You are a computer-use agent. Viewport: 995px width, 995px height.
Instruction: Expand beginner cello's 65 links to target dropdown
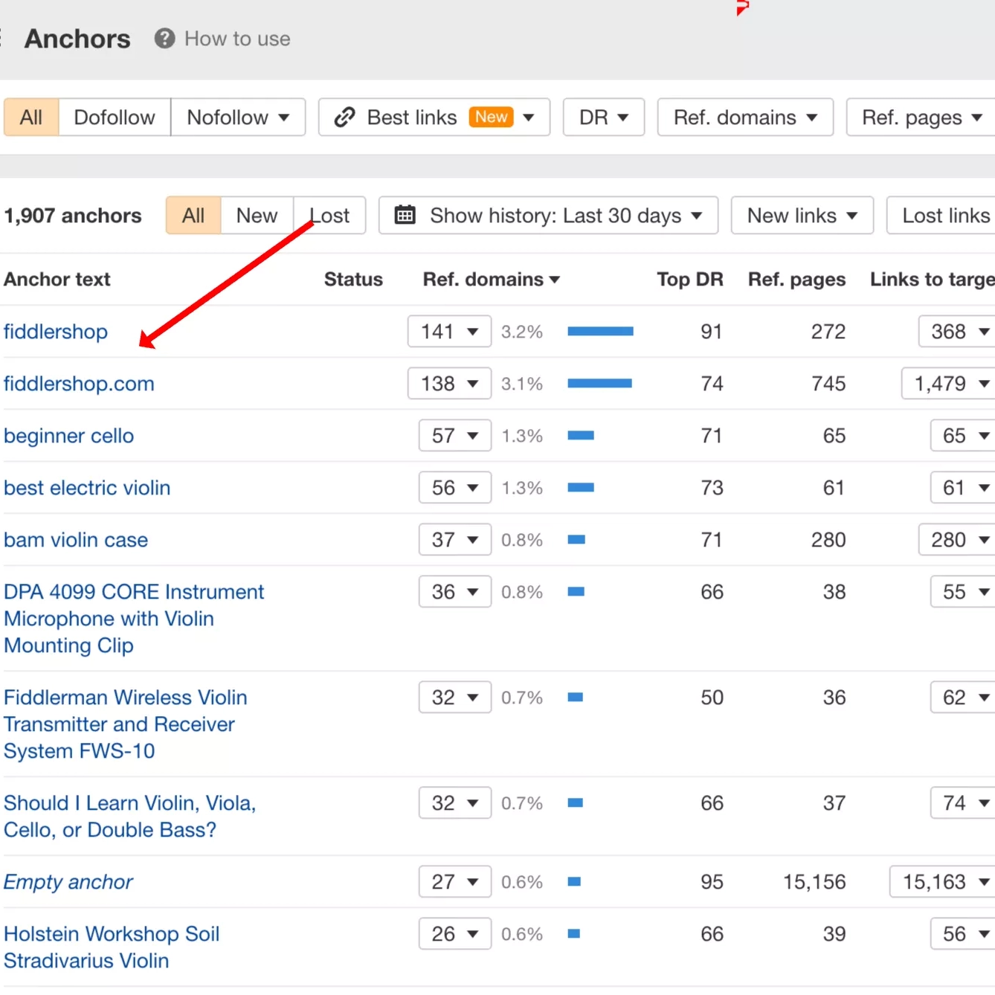pyautogui.click(x=964, y=436)
